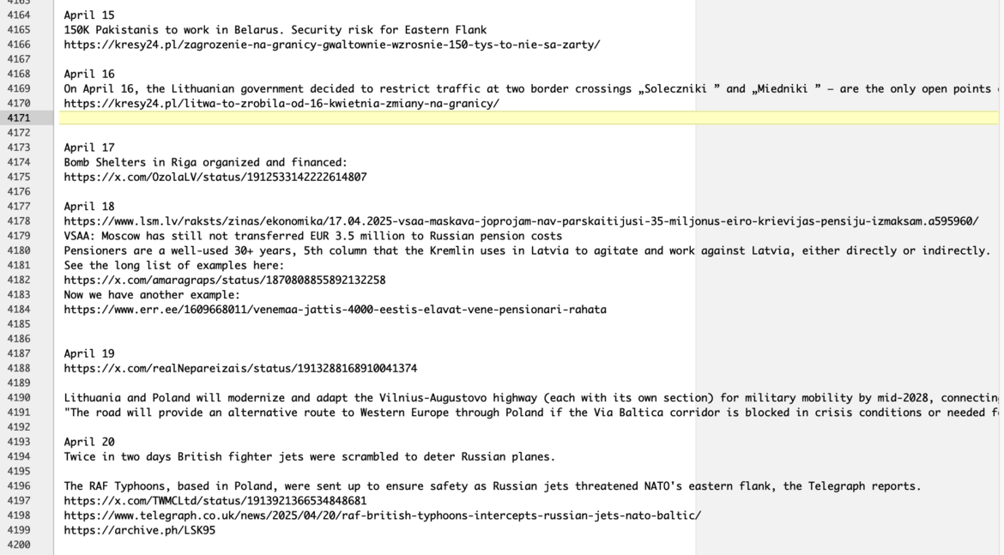Click the x.com amaragraps status link
The image size is (1004, 555).
click(224, 281)
